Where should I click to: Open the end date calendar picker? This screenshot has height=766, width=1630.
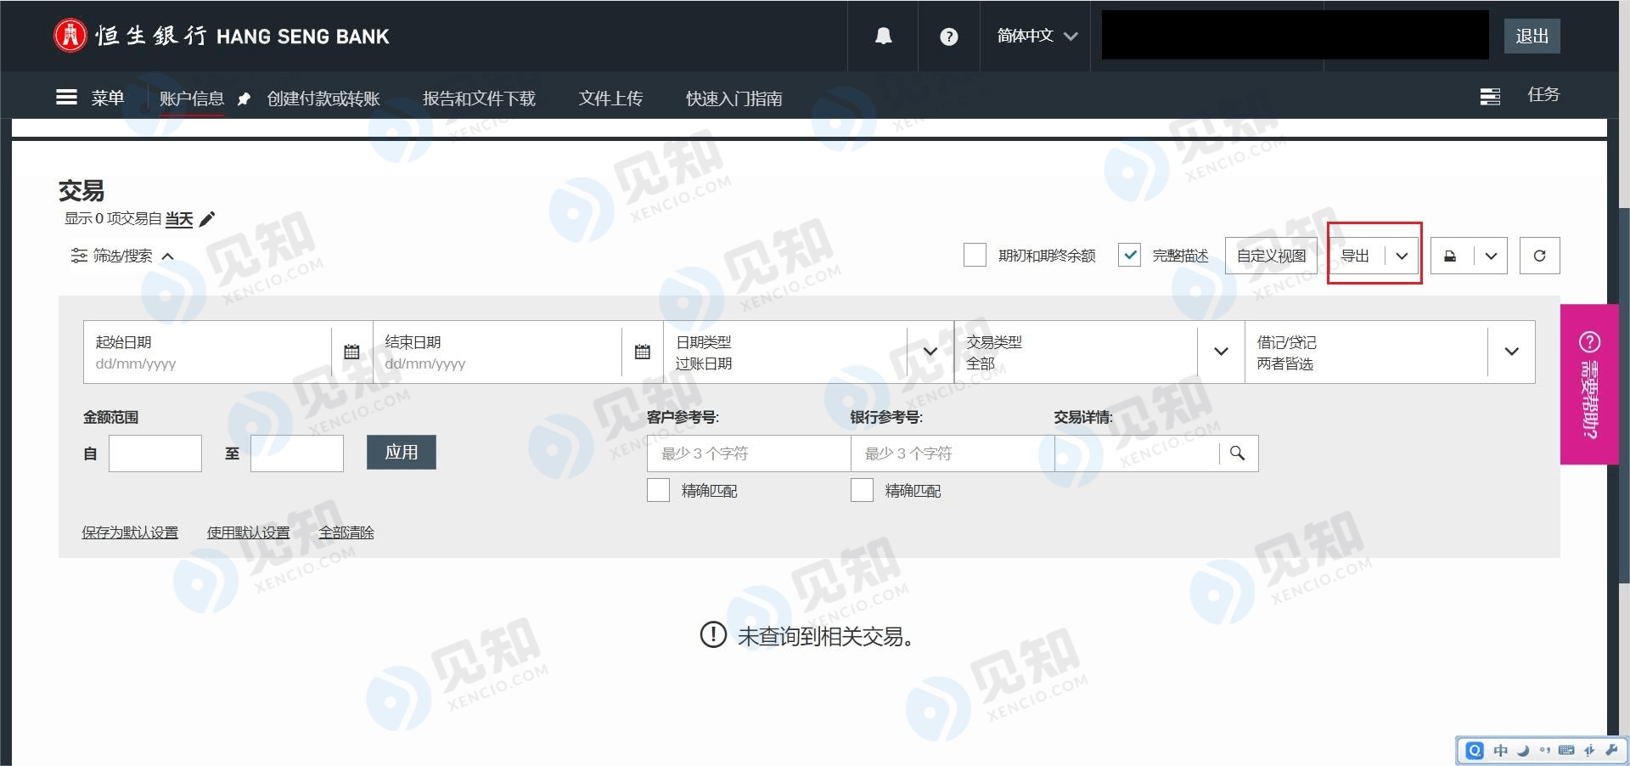[x=643, y=352]
